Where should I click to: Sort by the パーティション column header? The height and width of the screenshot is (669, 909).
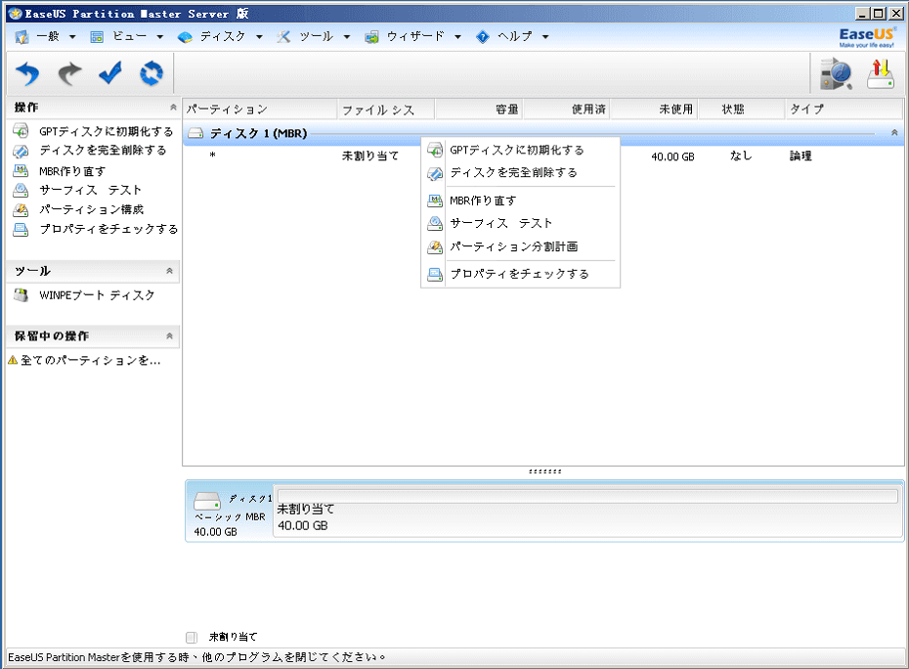point(260,110)
